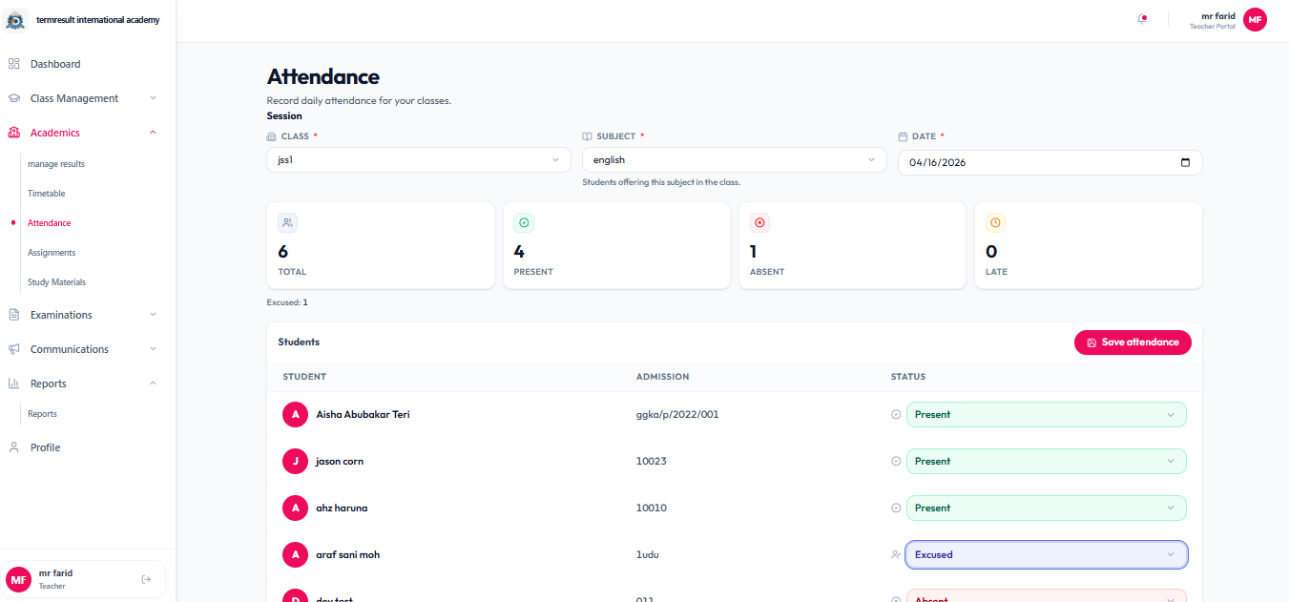This screenshot has height=602, width=1289.
Task: Click admission number 10023
Action: [652, 462]
